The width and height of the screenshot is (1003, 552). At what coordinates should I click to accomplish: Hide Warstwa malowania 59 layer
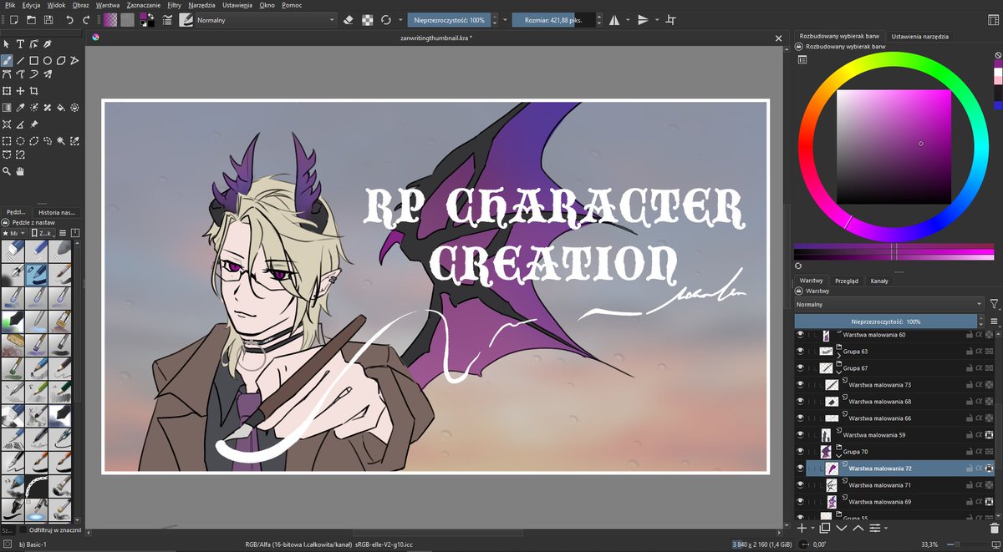[x=800, y=435]
